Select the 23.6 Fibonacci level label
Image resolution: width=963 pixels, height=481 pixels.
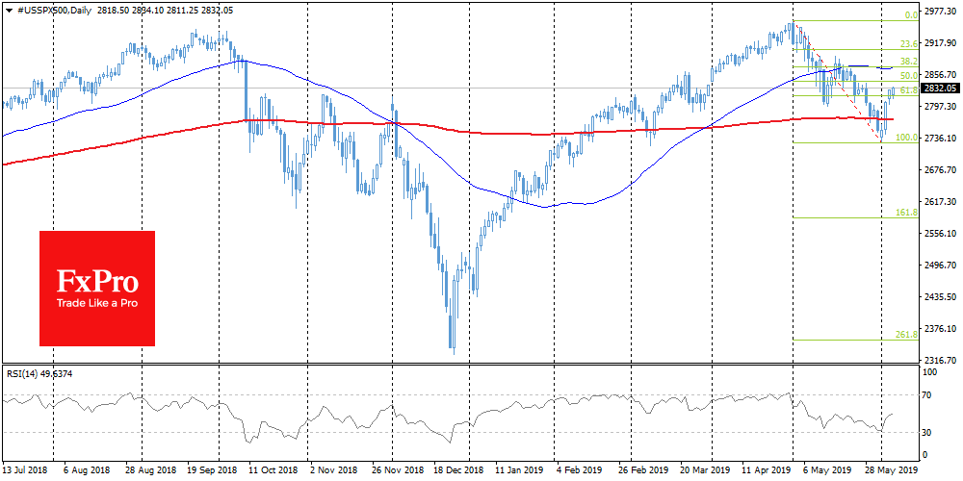coord(907,43)
